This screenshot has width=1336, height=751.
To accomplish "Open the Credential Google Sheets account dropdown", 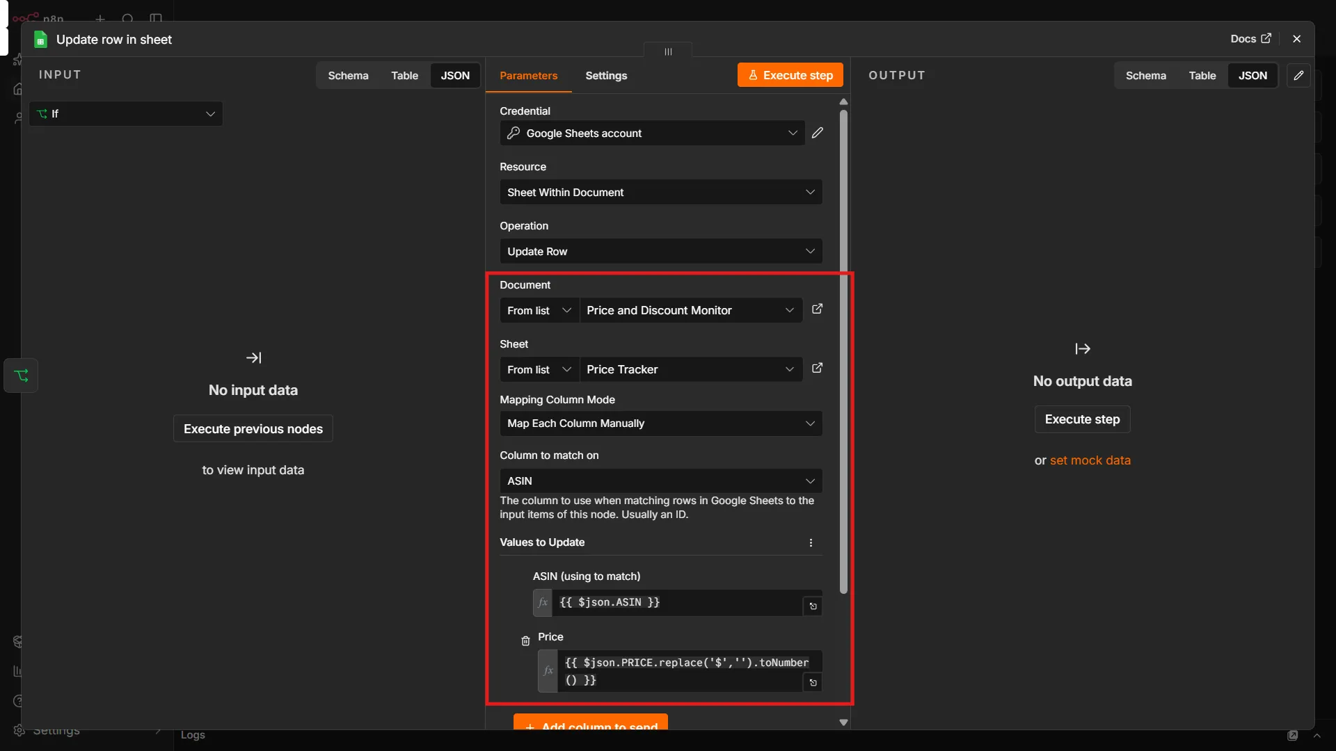I will point(652,133).
